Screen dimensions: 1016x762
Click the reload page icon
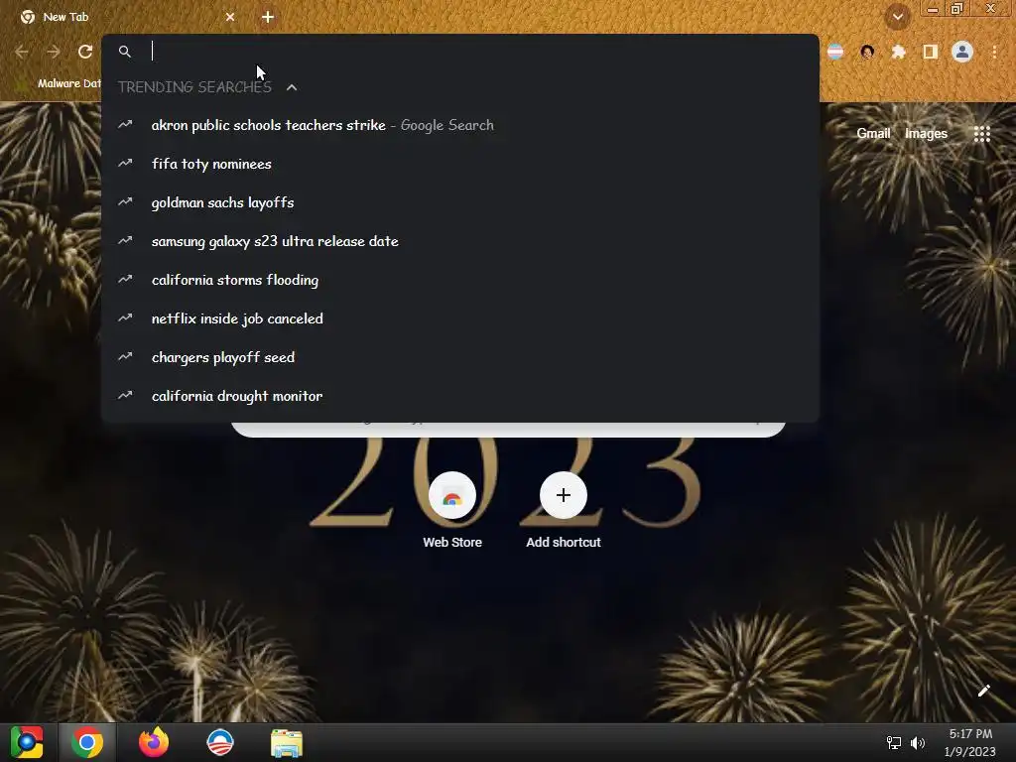(85, 52)
